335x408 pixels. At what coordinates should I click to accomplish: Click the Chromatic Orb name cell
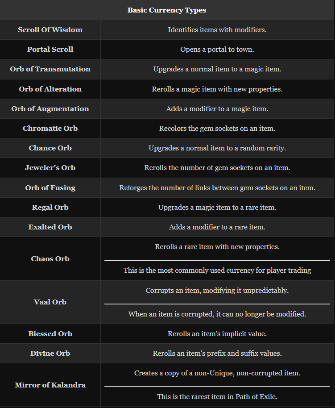click(50, 129)
